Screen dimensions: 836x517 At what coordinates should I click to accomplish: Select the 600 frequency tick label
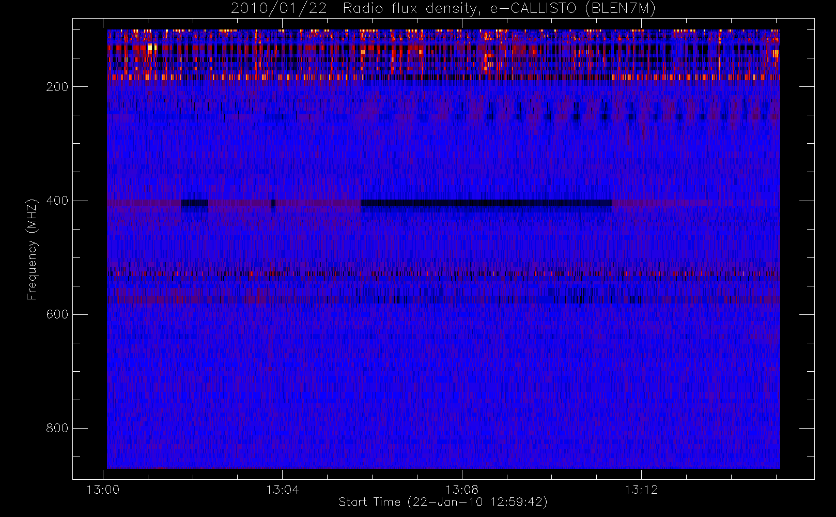57,314
